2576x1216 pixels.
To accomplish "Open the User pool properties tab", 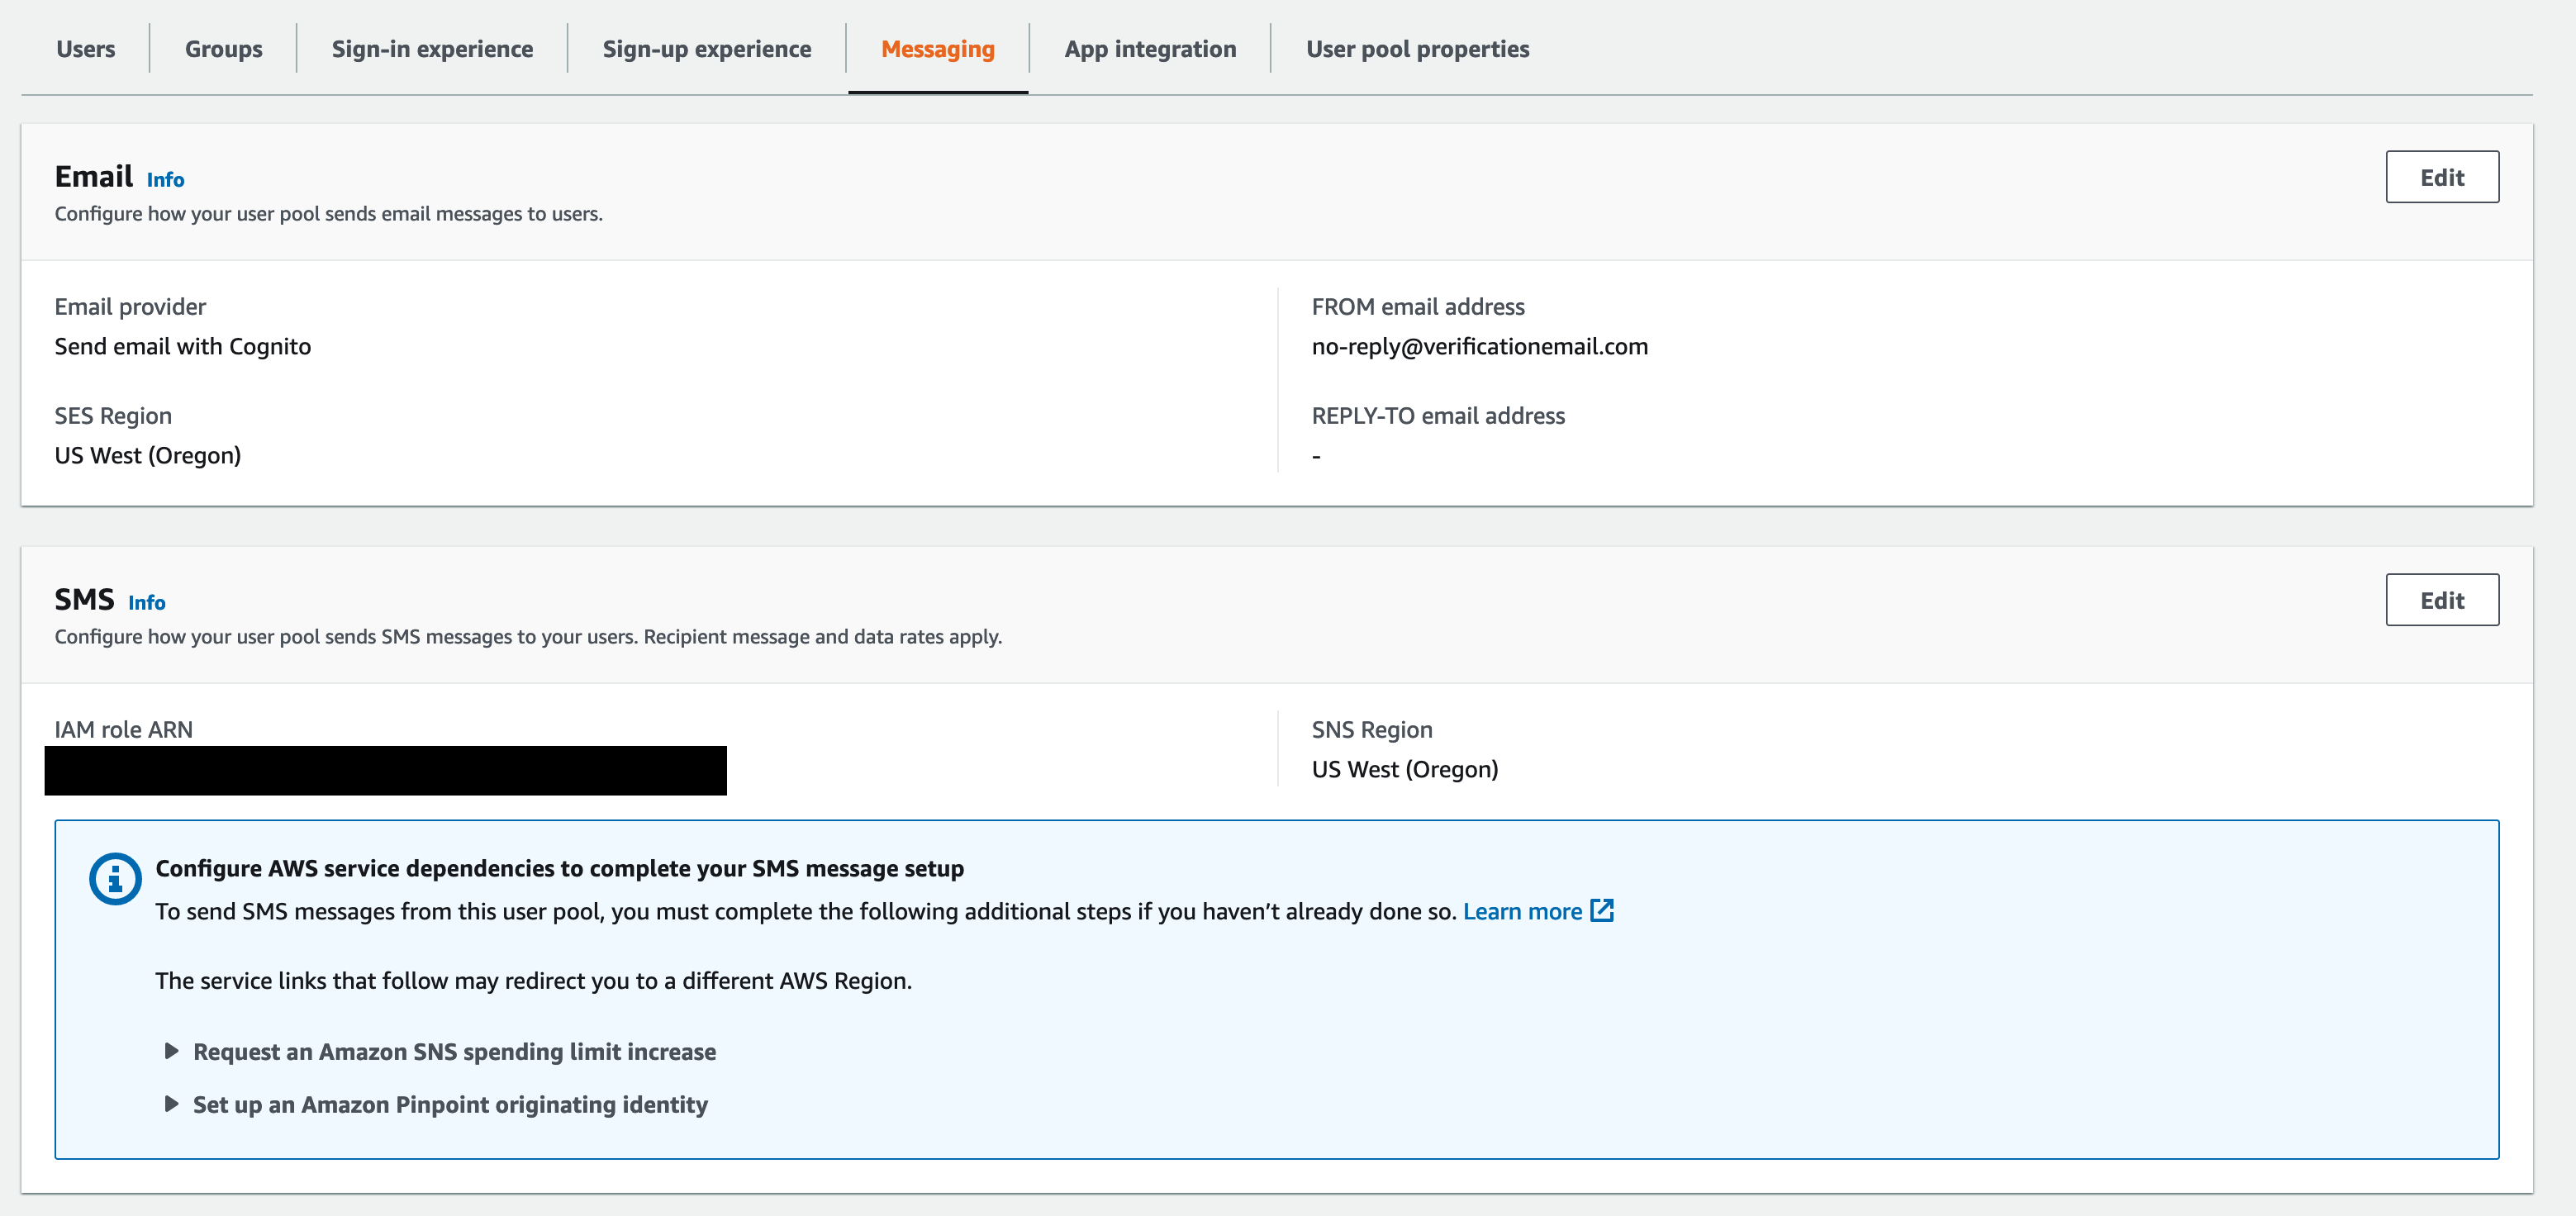I will (x=1417, y=48).
